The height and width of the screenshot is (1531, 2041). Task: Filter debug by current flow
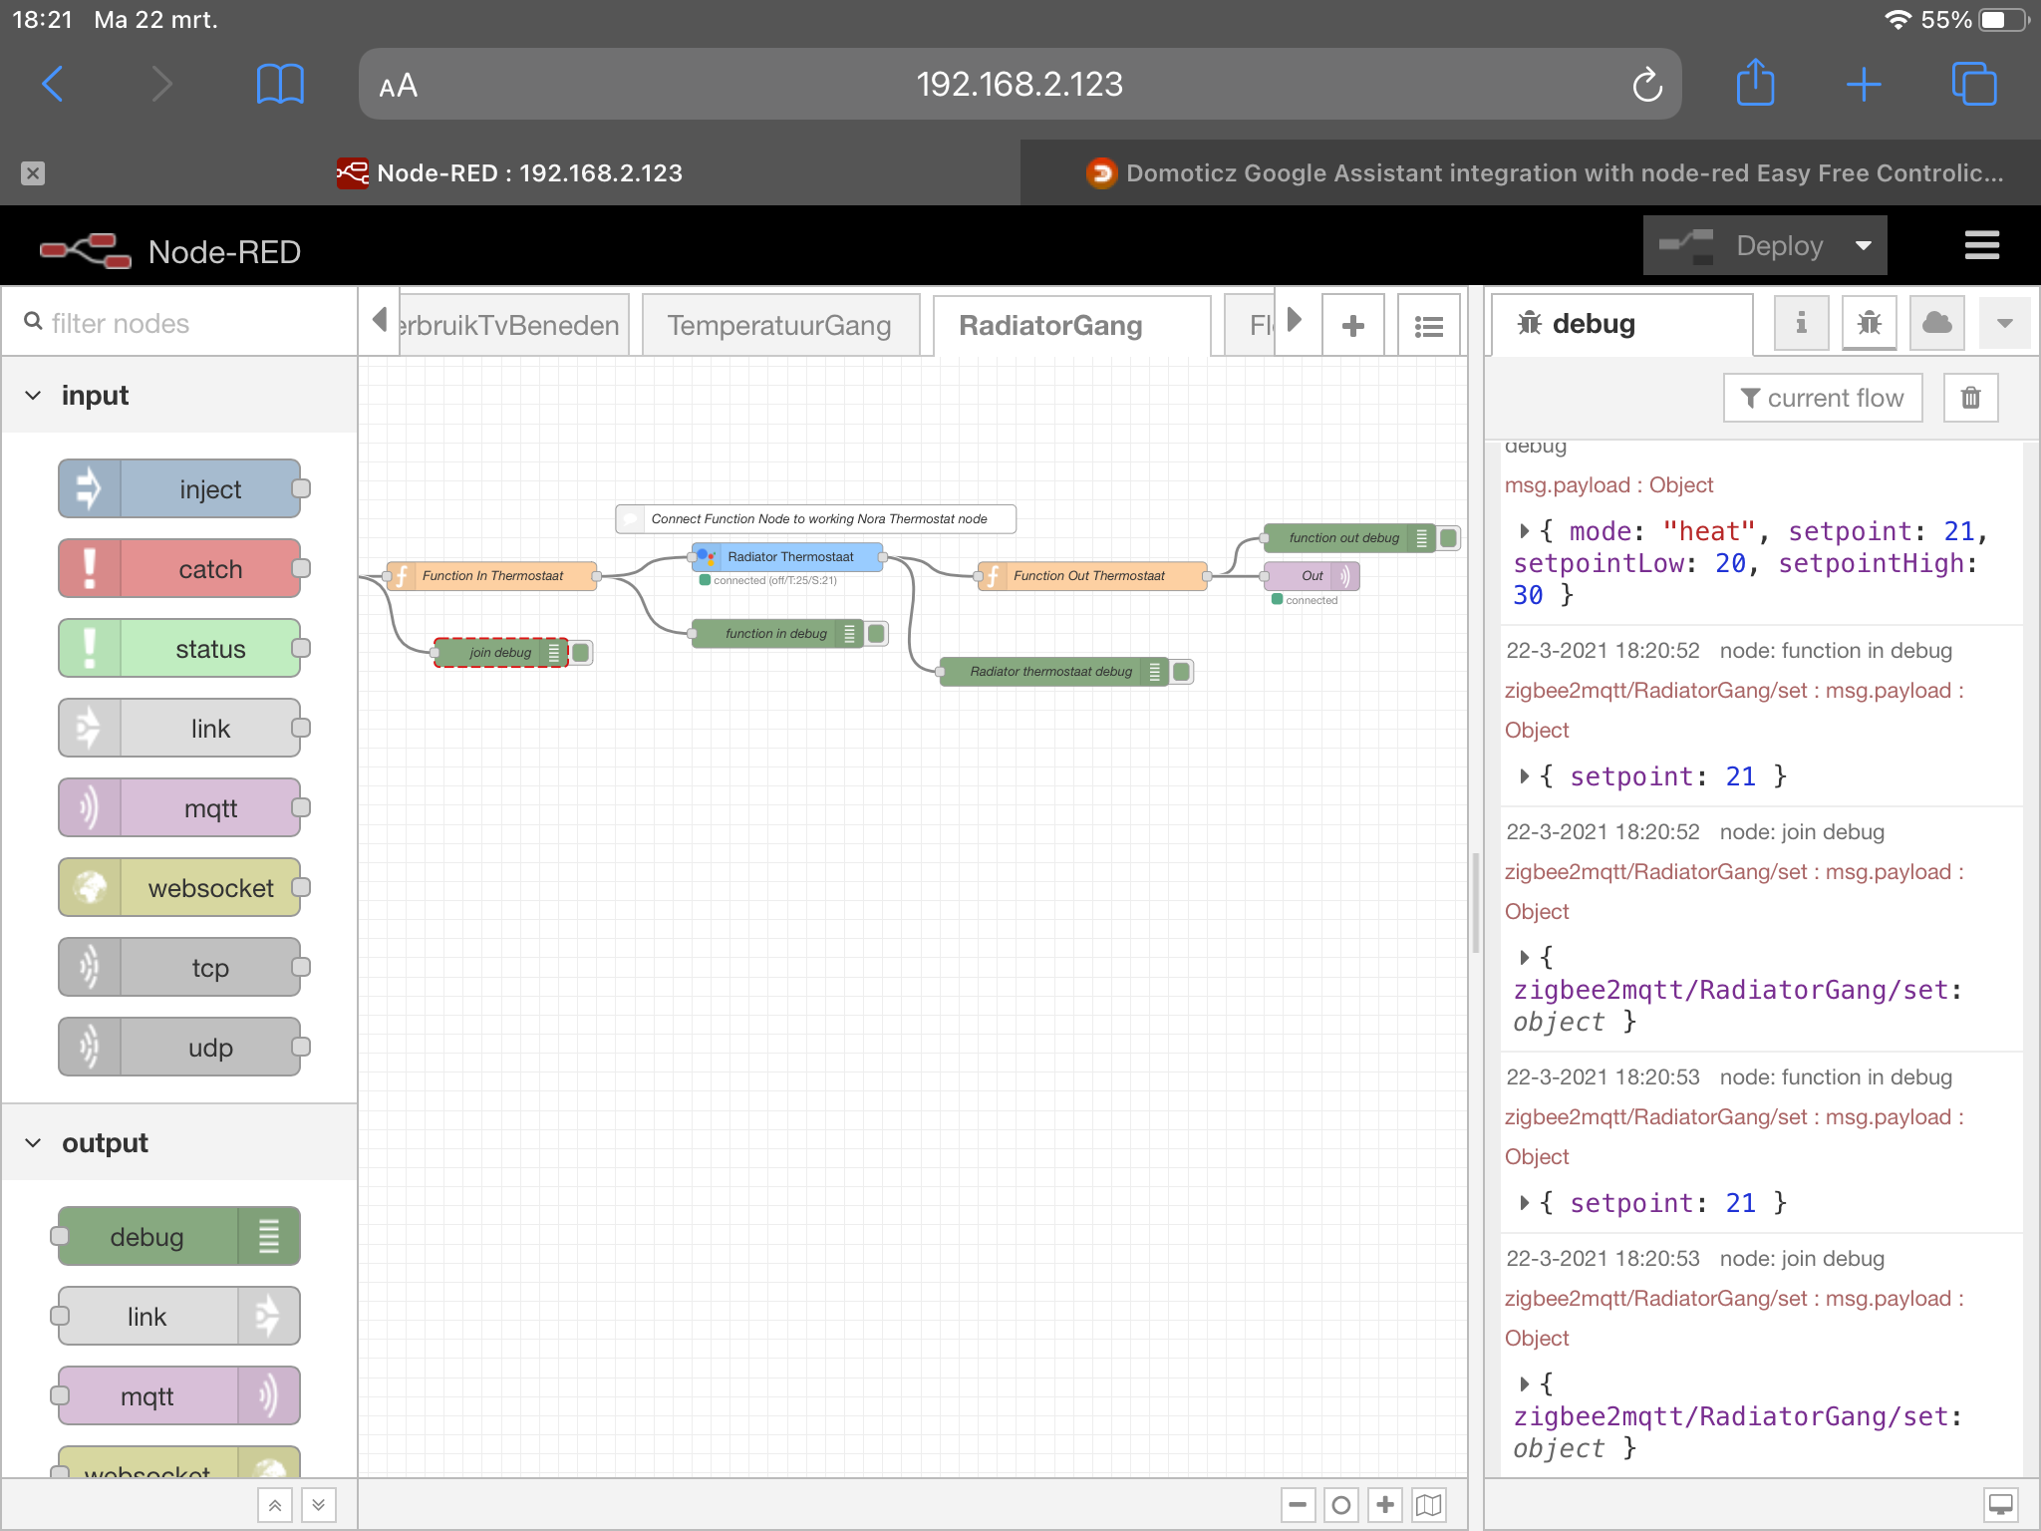[x=1823, y=398]
